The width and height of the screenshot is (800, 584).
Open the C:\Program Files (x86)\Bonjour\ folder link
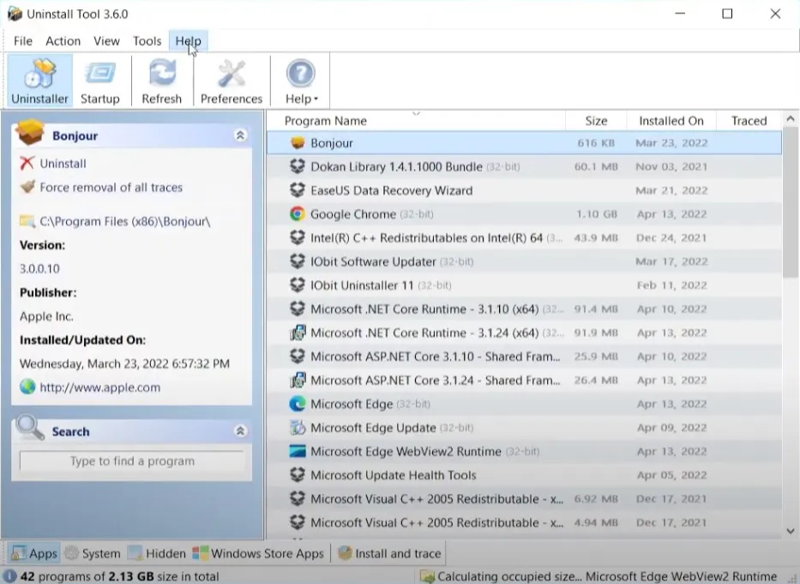pos(125,221)
